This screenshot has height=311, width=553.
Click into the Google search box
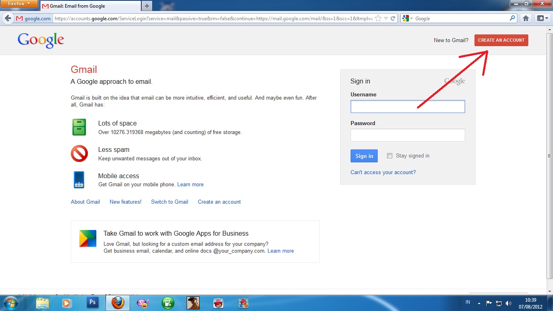(461, 19)
